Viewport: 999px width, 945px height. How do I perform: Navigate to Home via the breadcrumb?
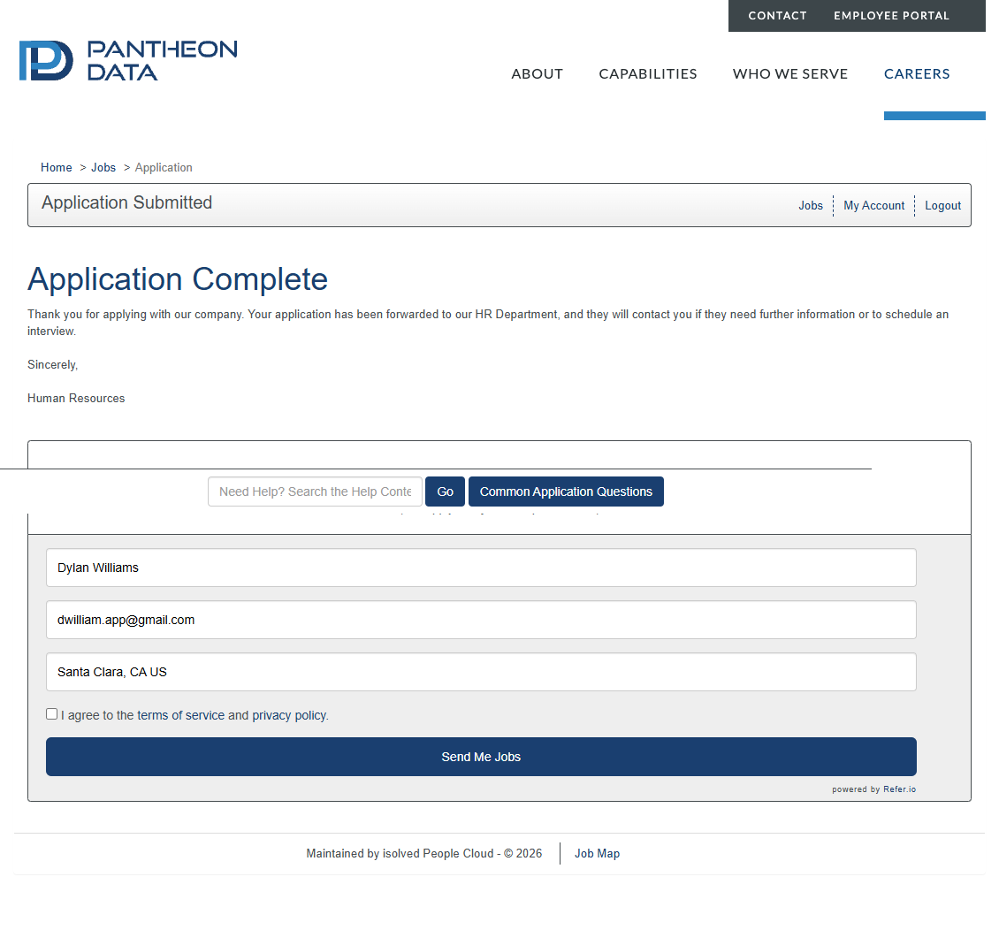pos(57,167)
